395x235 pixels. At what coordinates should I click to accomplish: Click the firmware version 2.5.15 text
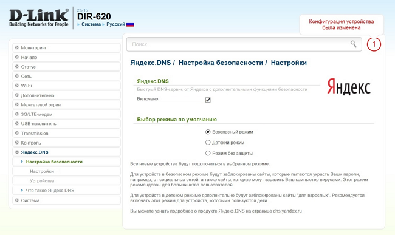(82, 10)
